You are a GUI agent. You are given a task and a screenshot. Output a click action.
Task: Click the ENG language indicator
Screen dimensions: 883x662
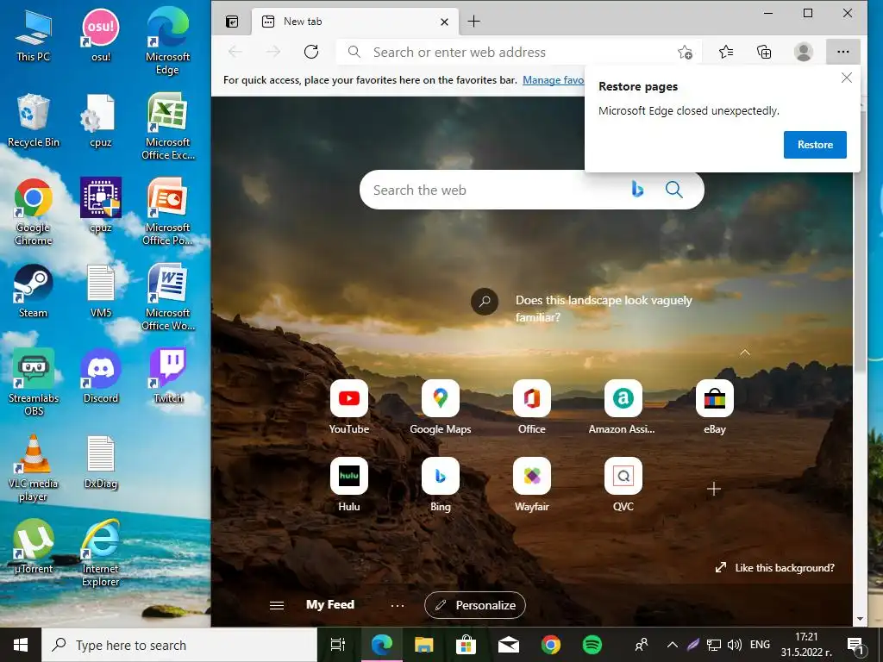tap(760, 645)
